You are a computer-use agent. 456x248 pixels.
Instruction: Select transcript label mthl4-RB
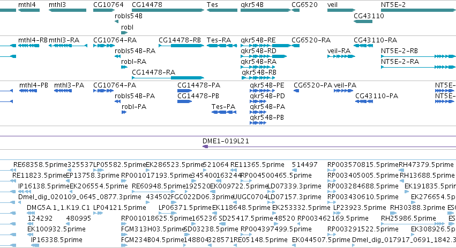coord(33,40)
